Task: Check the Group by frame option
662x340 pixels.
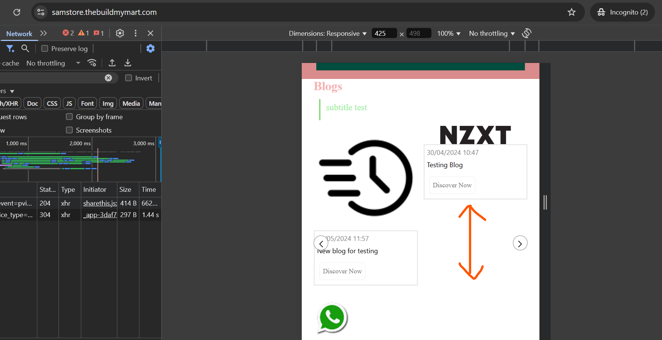Action: click(x=69, y=117)
